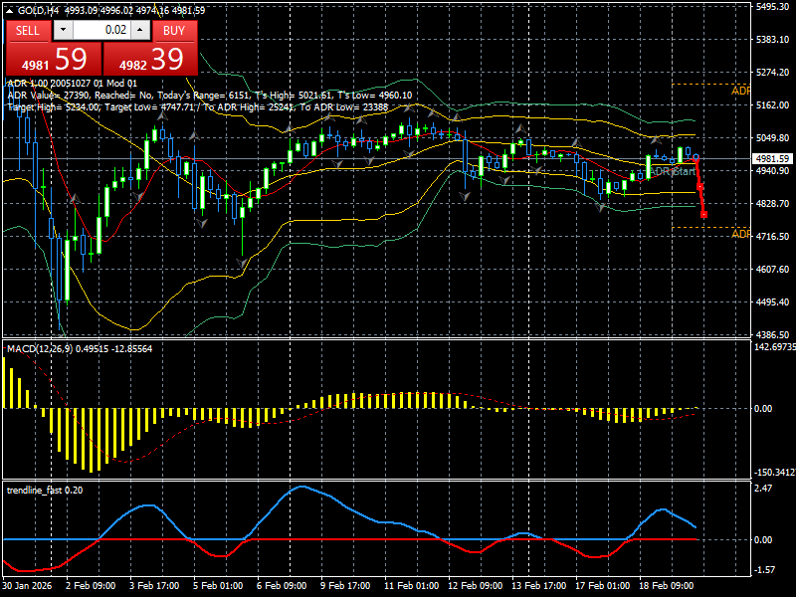Click the trendline scale value 2.47
The image size is (796, 597).
[x=763, y=488]
